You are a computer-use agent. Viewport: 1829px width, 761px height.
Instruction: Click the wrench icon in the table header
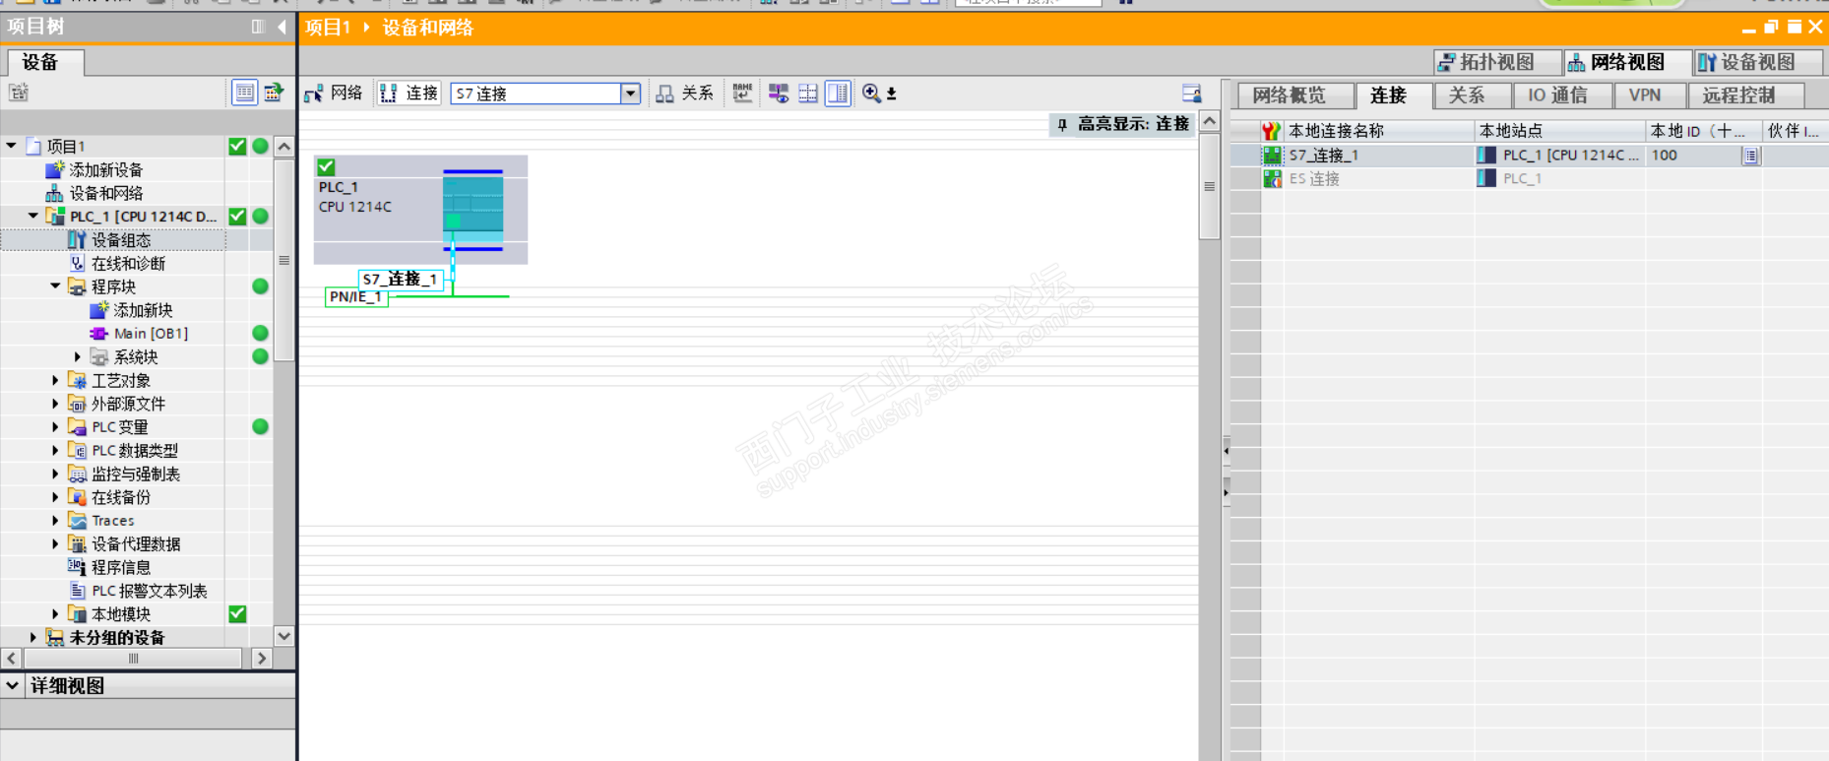tap(1271, 131)
